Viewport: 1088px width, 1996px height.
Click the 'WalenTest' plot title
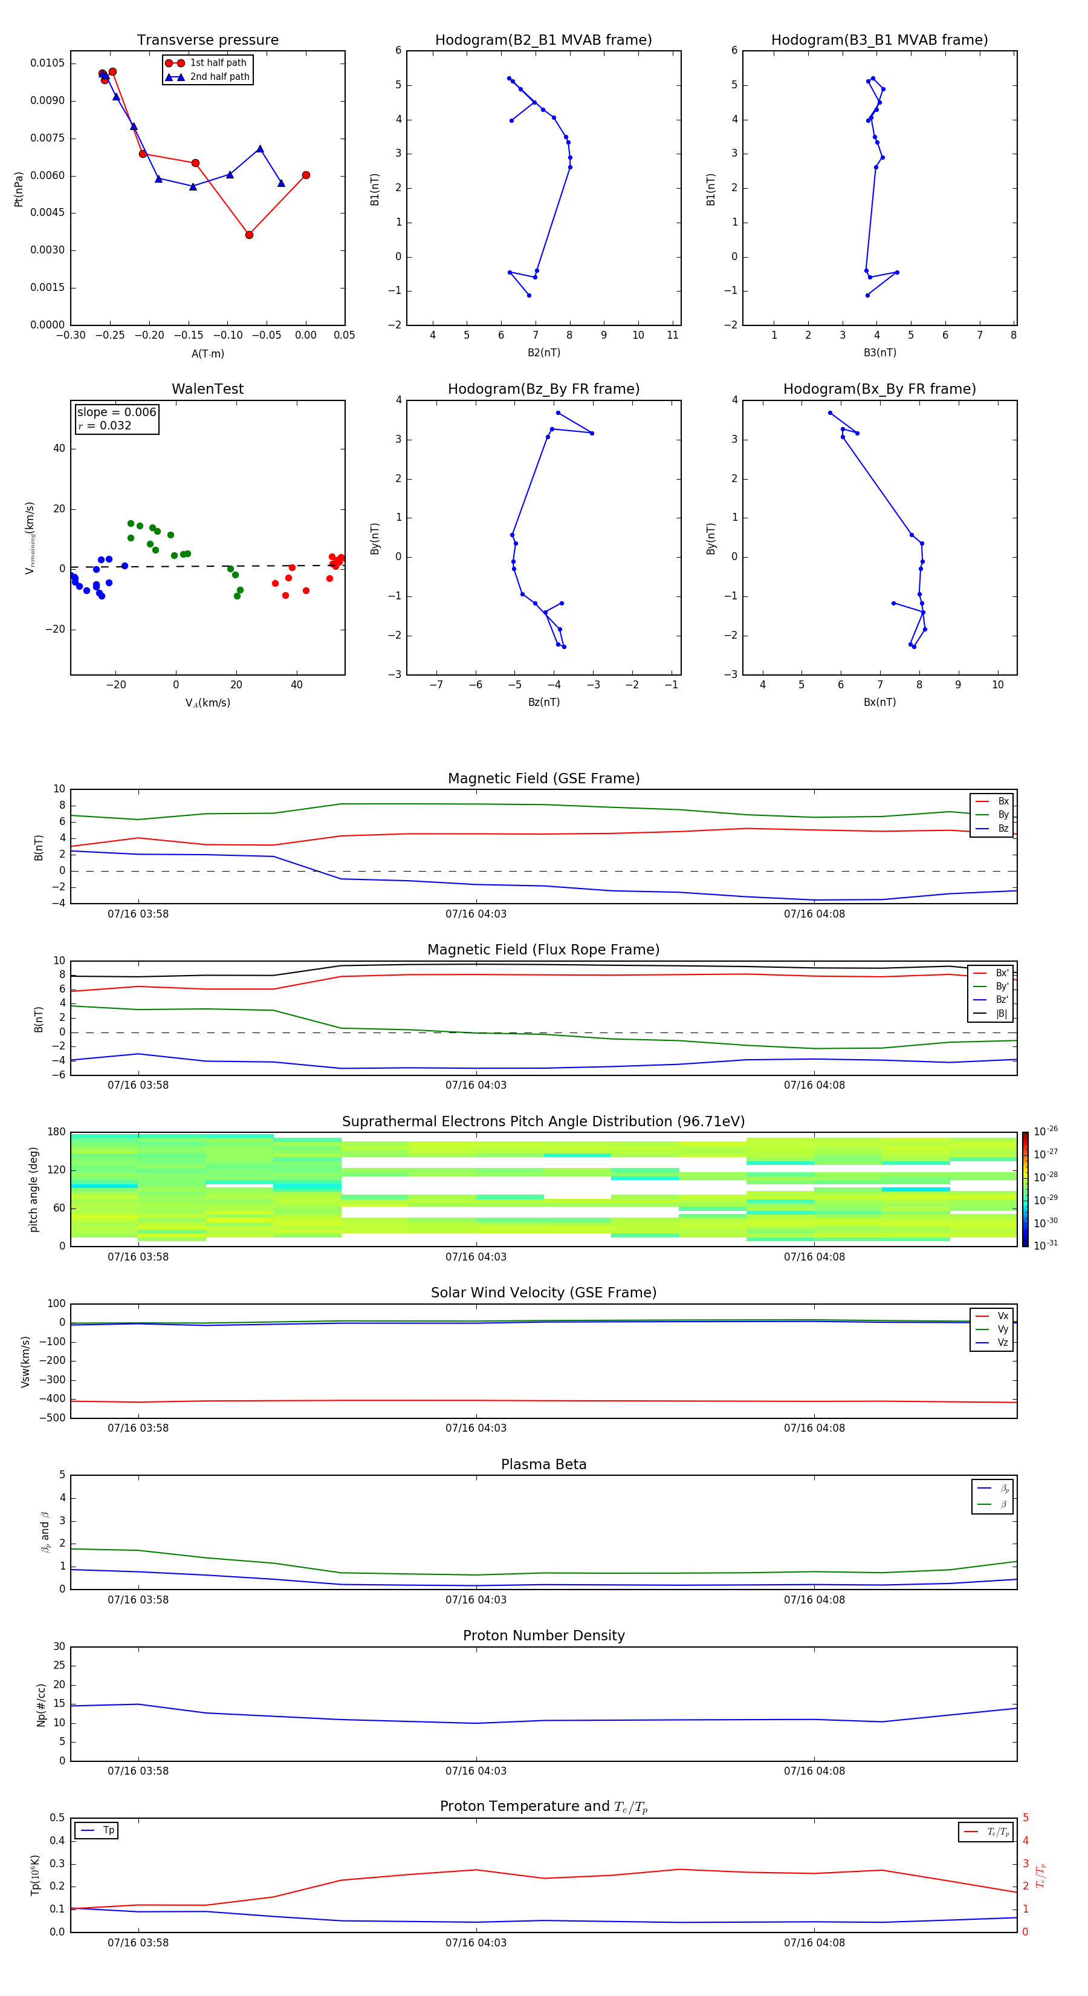click(207, 389)
